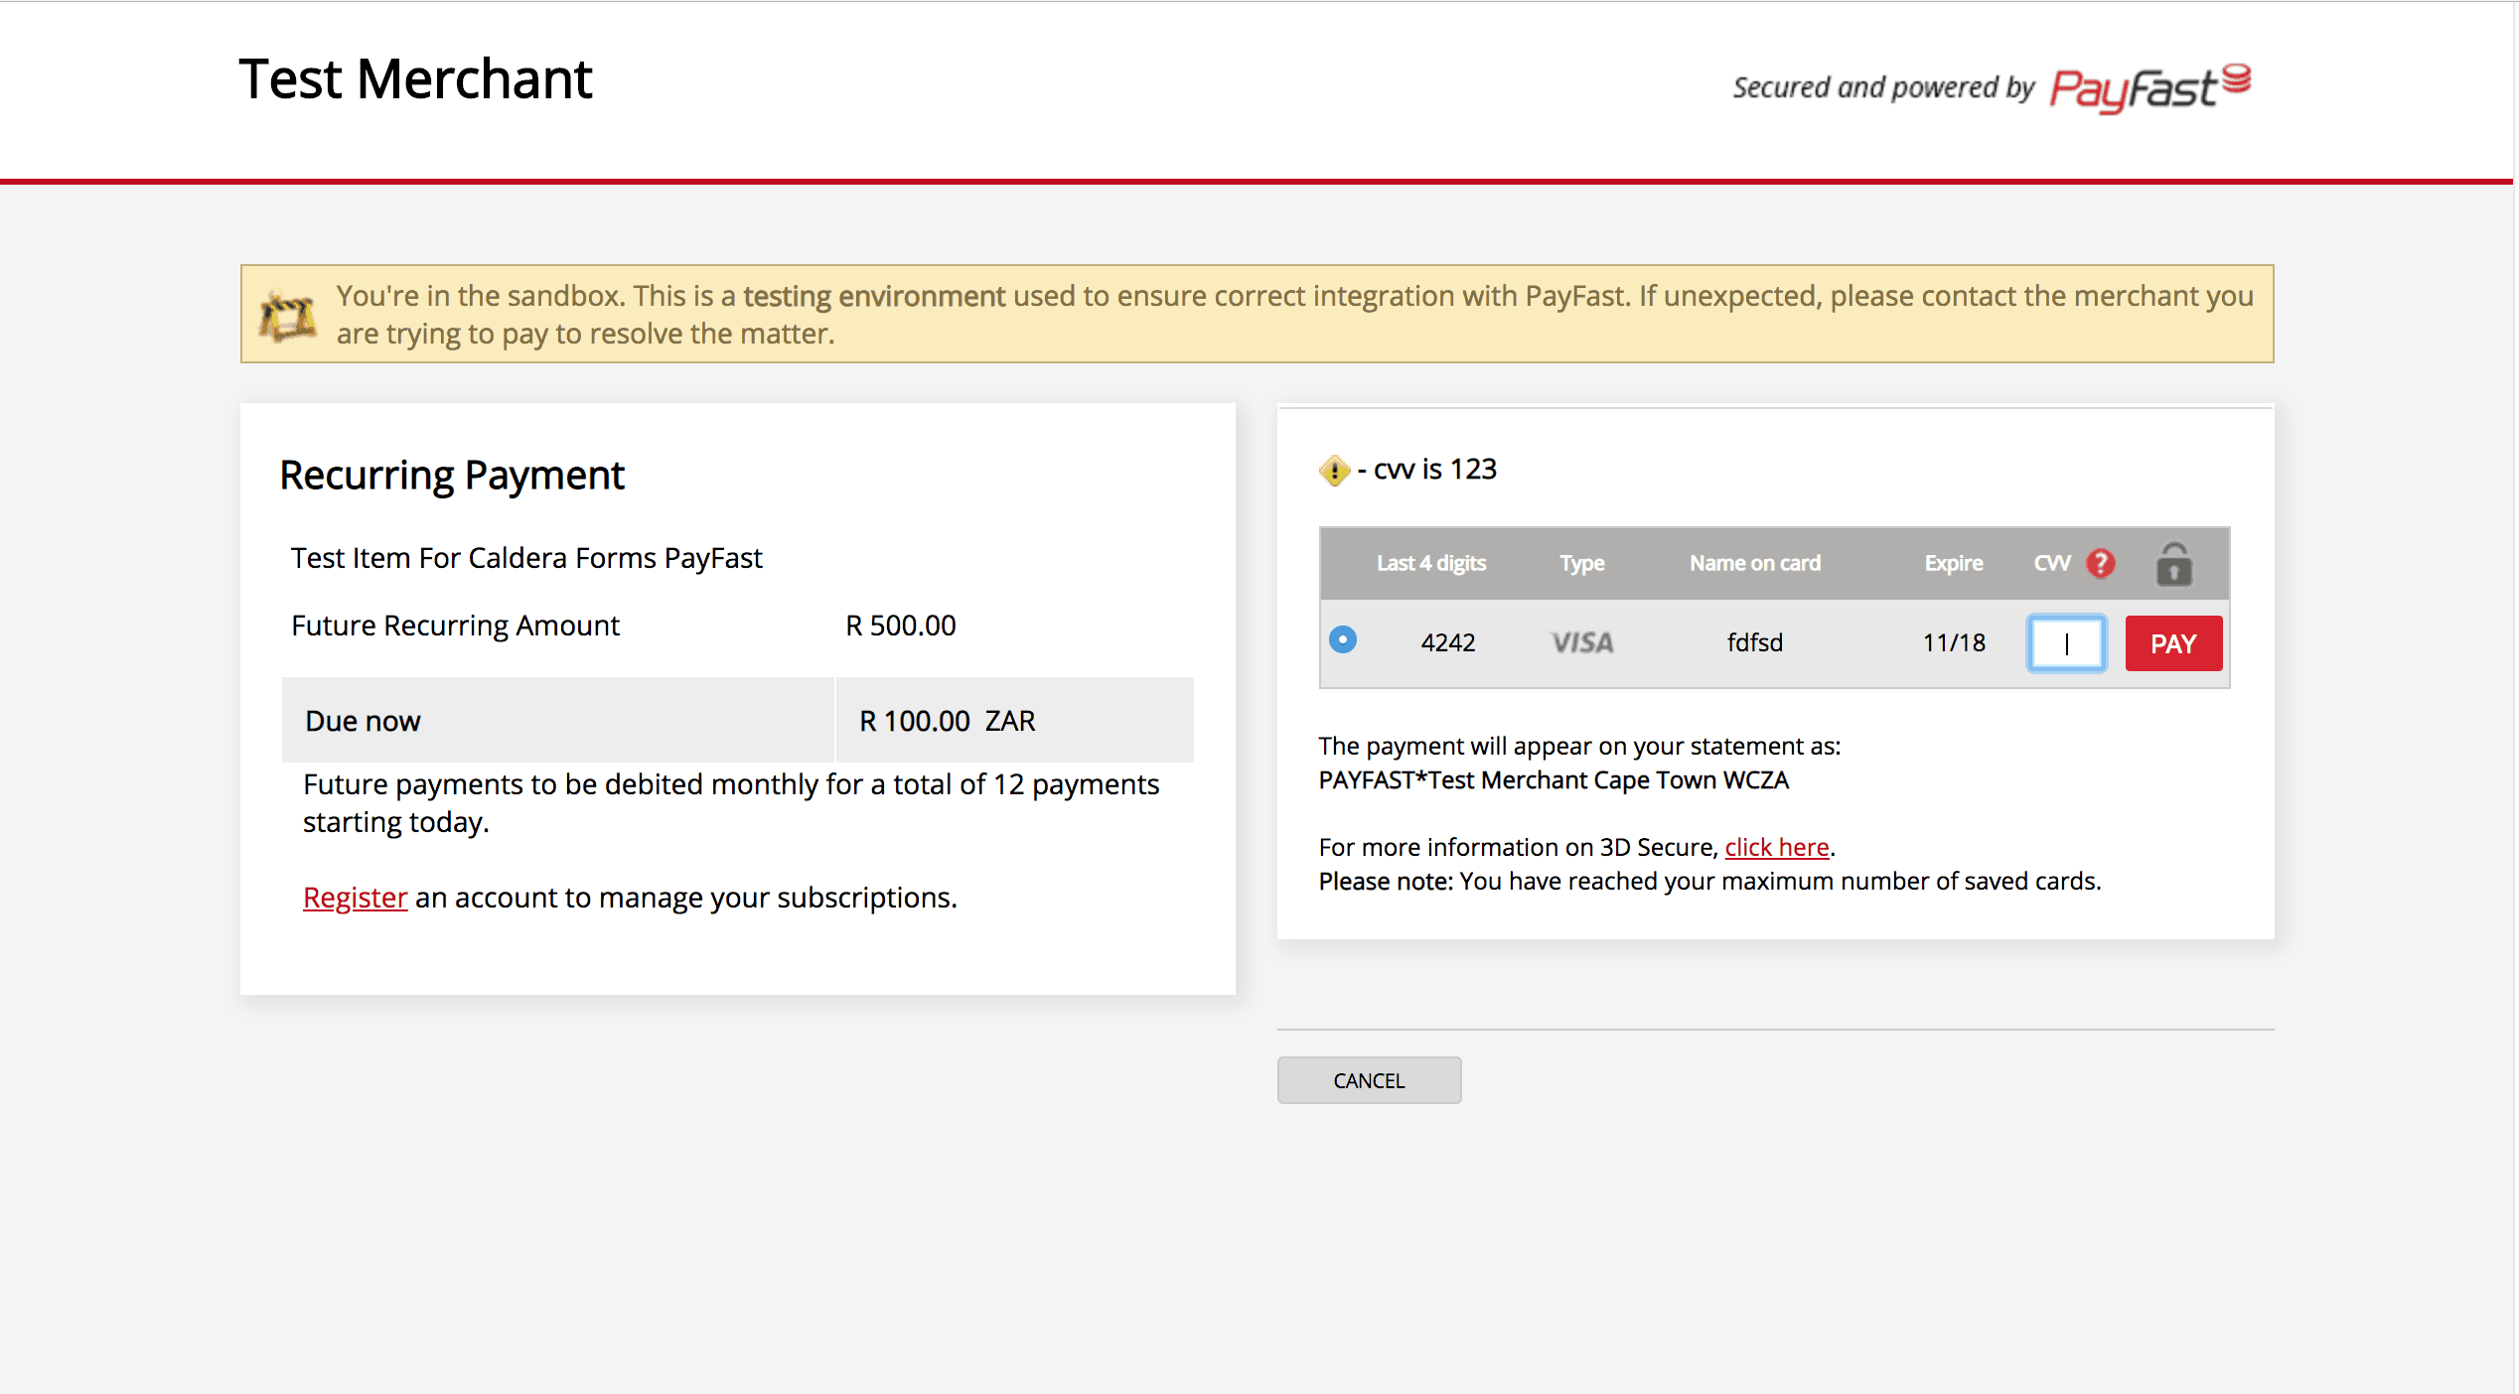The height and width of the screenshot is (1394, 2519).
Task: Click the VISA card type logo
Action: click(1582, 642)
